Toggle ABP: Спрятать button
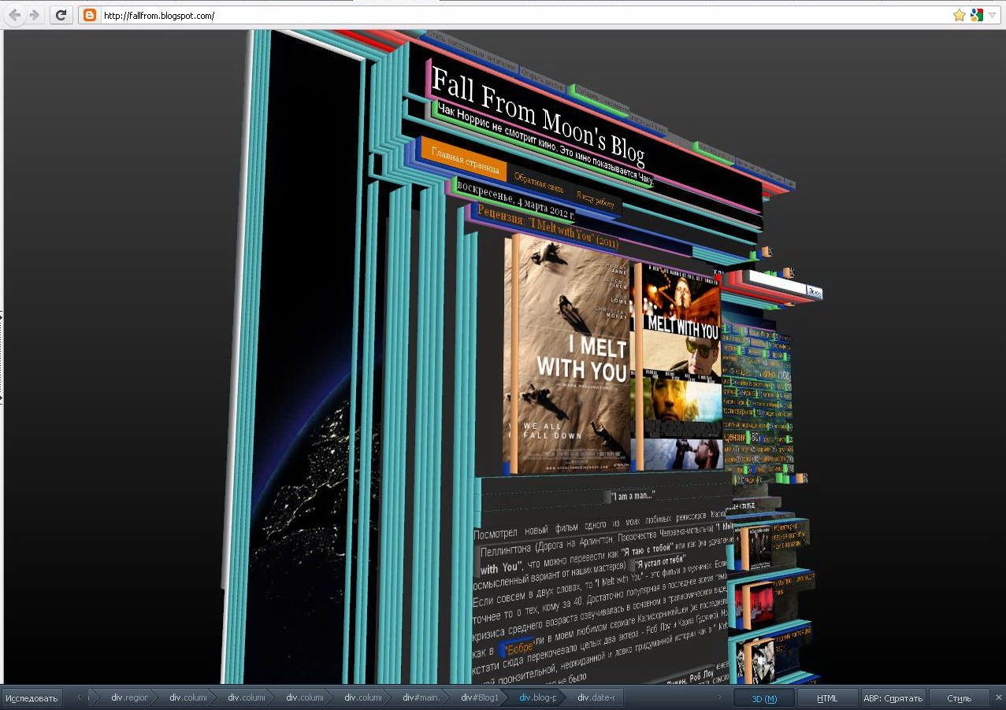The width and height of the screenshot is (1006, 710). click(x=893, y=698)
